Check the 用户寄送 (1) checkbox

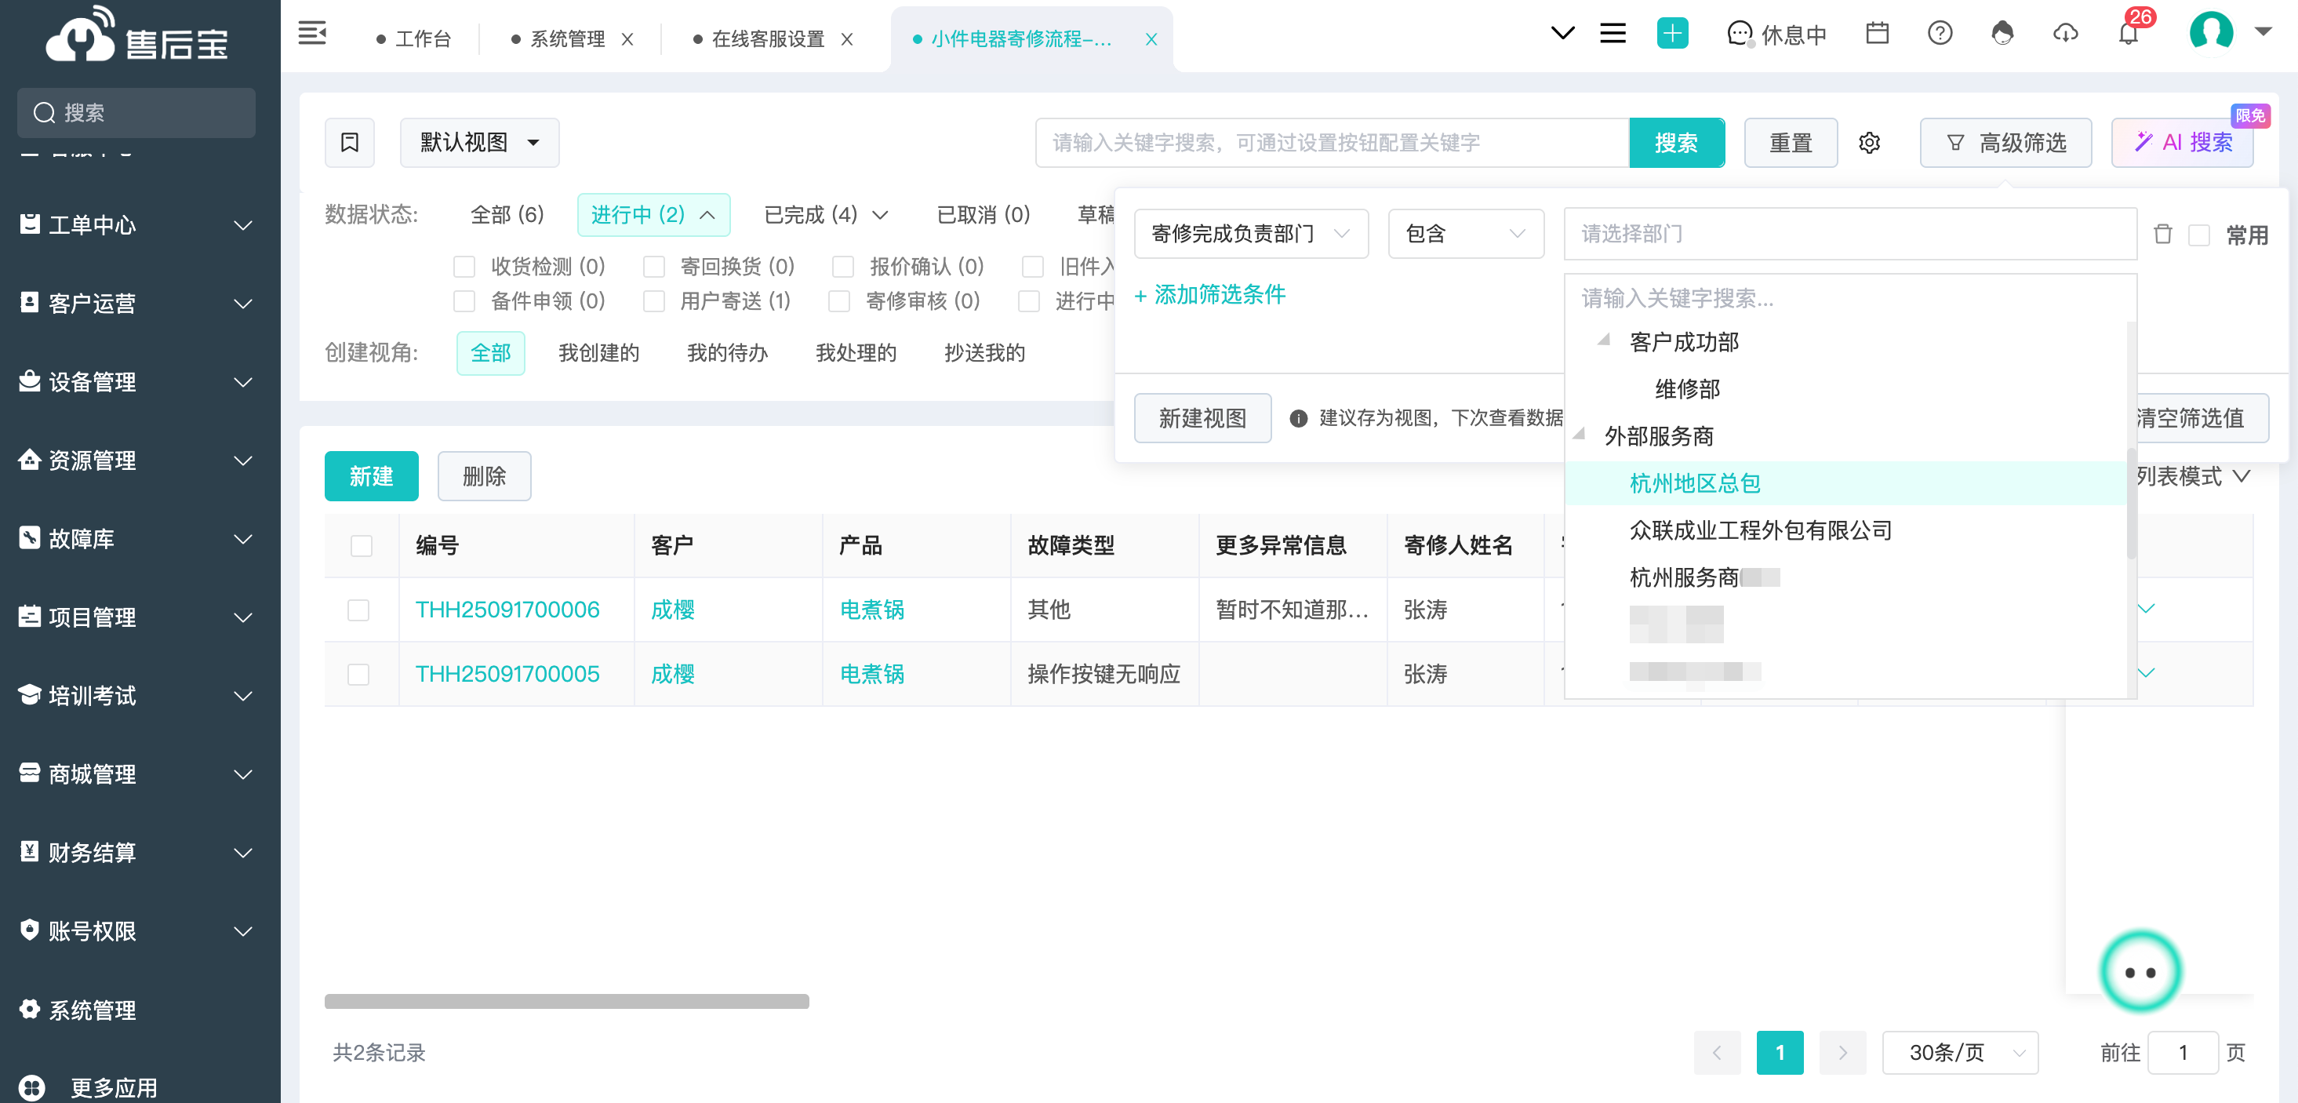[x=654, y=301]
